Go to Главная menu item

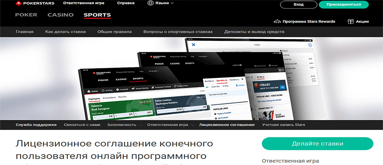pos(24,32)
